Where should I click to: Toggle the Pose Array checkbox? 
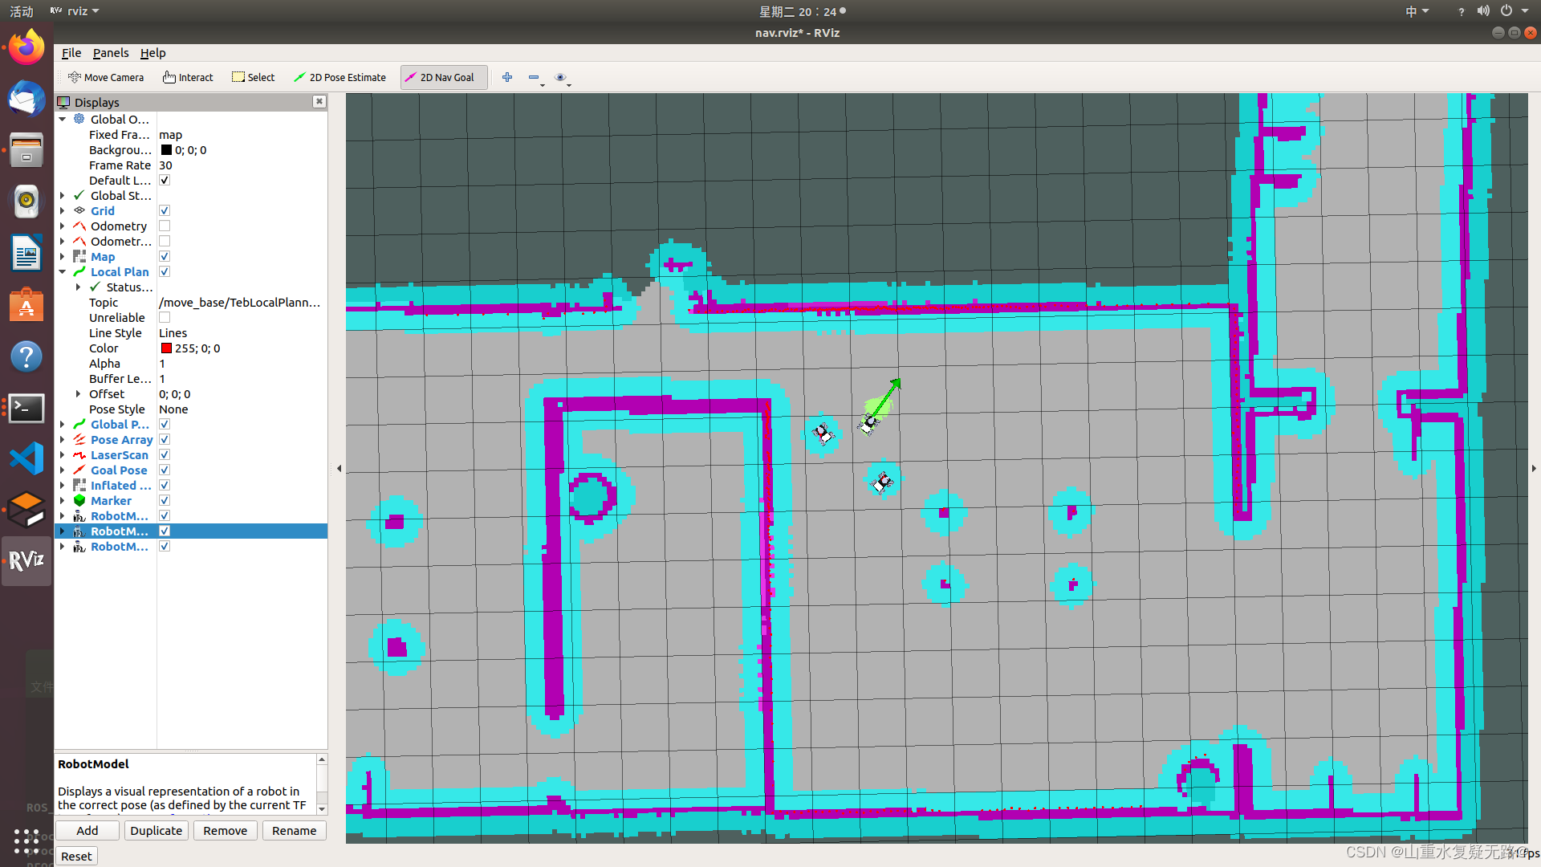(x=165, y=439)
